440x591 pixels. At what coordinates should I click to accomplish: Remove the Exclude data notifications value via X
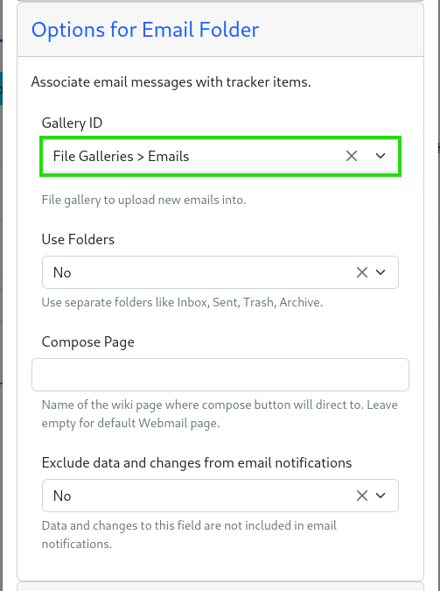pyautogui.click(x=361, y=496)
